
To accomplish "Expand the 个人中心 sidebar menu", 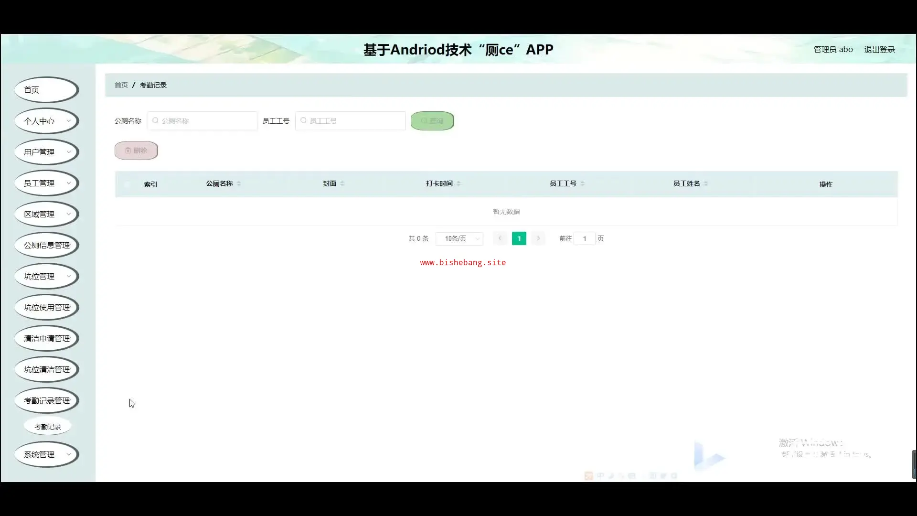I will [46, 121].
